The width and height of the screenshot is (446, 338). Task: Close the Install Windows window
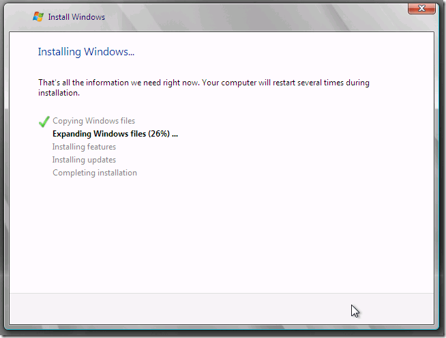point(422,9)
